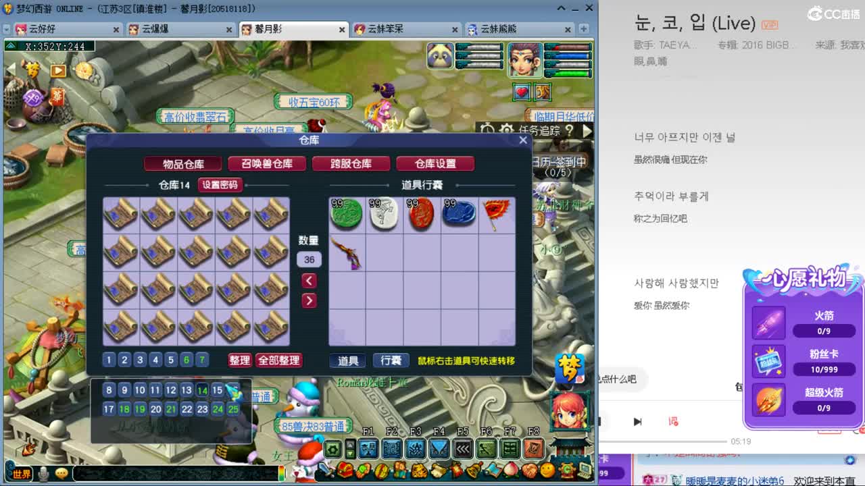Move items with the right arrow button
Viewport: 865px width, 486px height.
[x=309, y=300]
